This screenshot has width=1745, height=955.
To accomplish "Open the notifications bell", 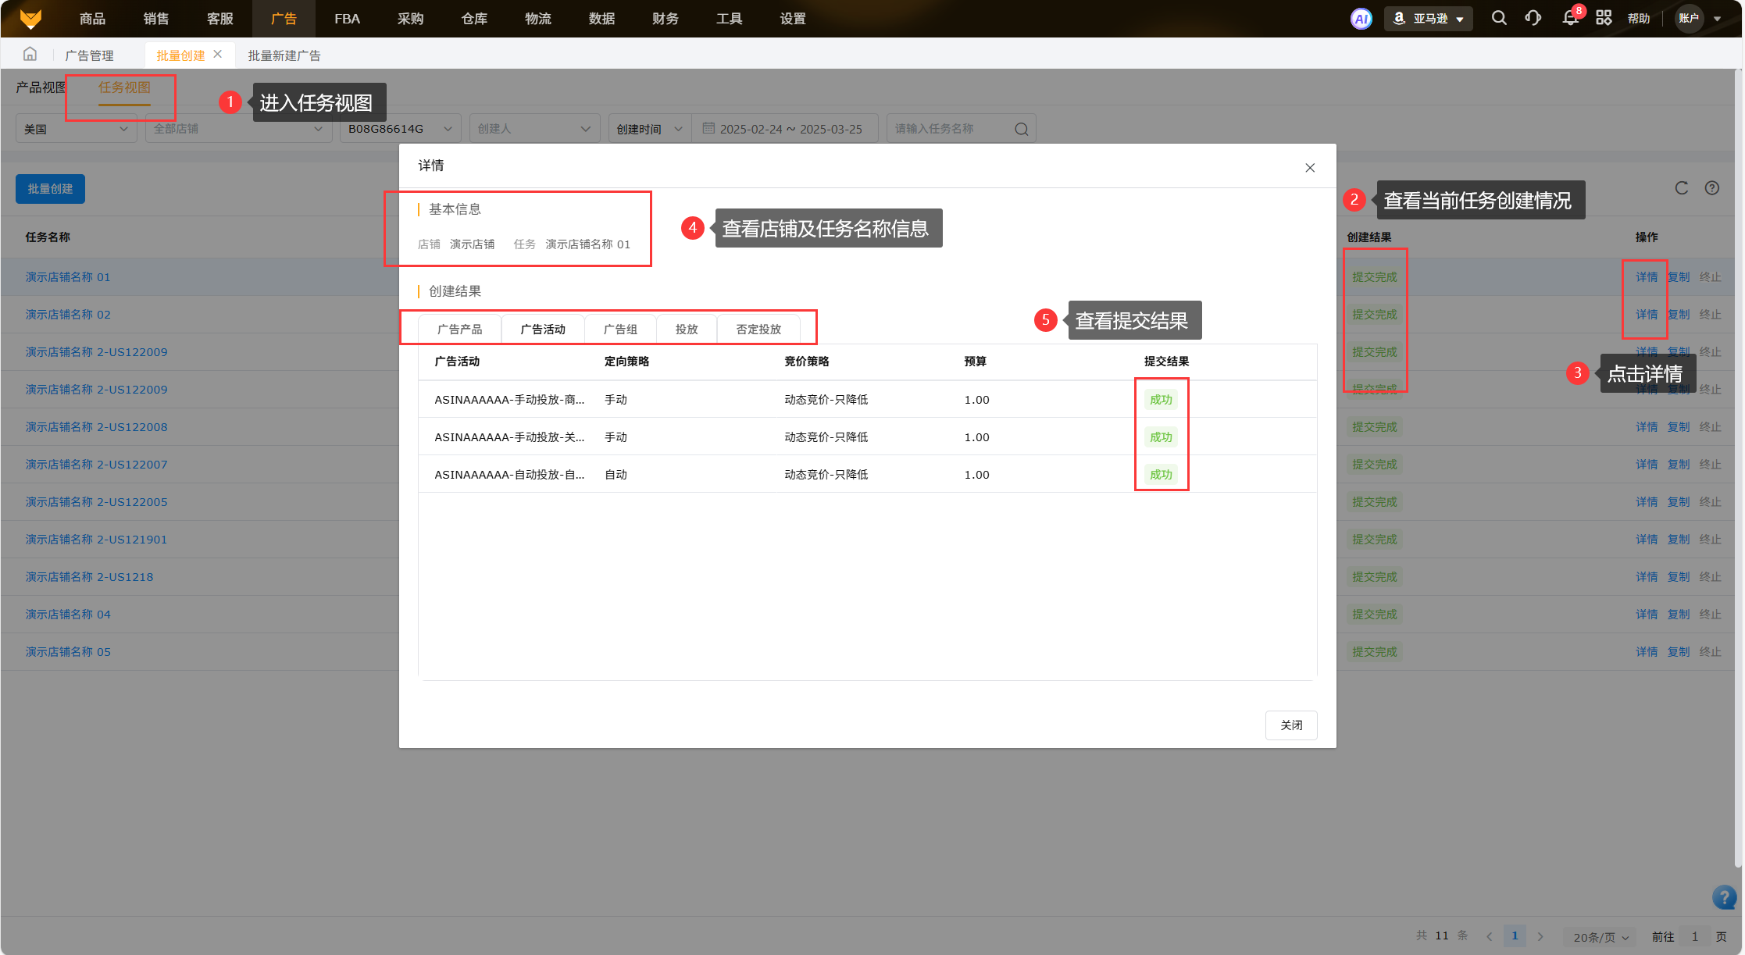I will click(1570, 18).
